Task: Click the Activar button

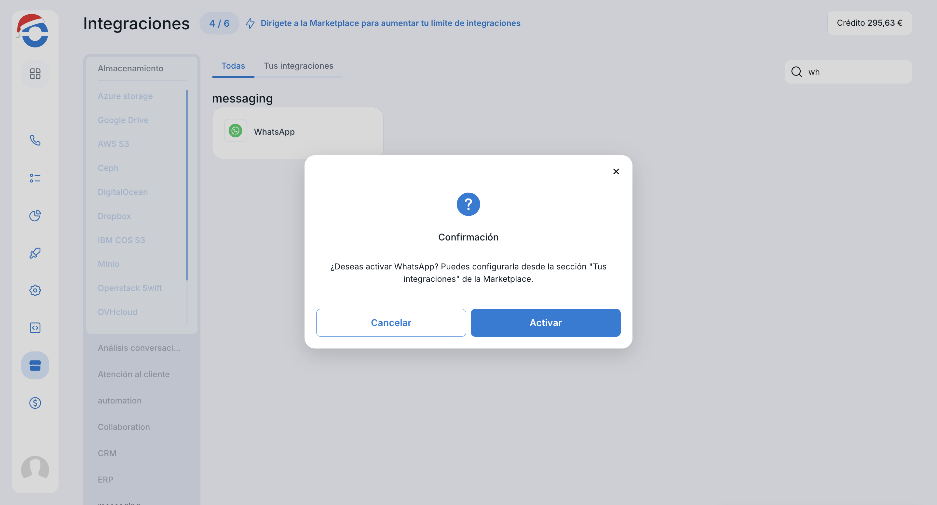Action: 545,323
